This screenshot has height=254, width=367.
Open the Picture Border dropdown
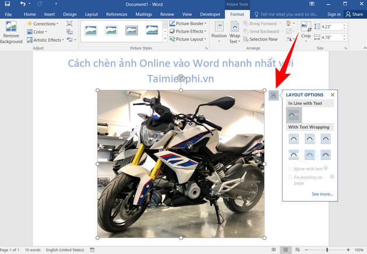pos(188,23)
